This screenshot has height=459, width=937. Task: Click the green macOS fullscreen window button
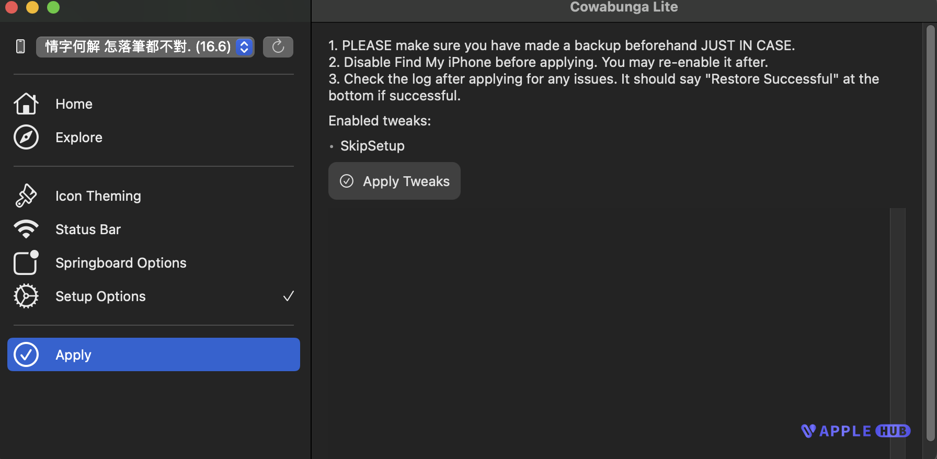(x=53, y=7)
